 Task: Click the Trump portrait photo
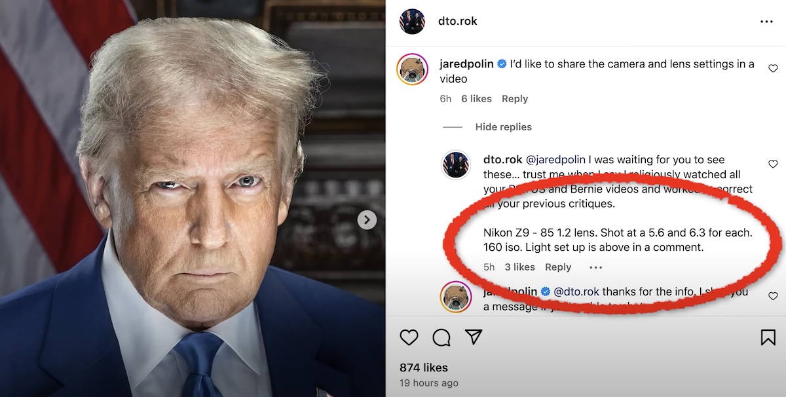[x=193, y=198]
